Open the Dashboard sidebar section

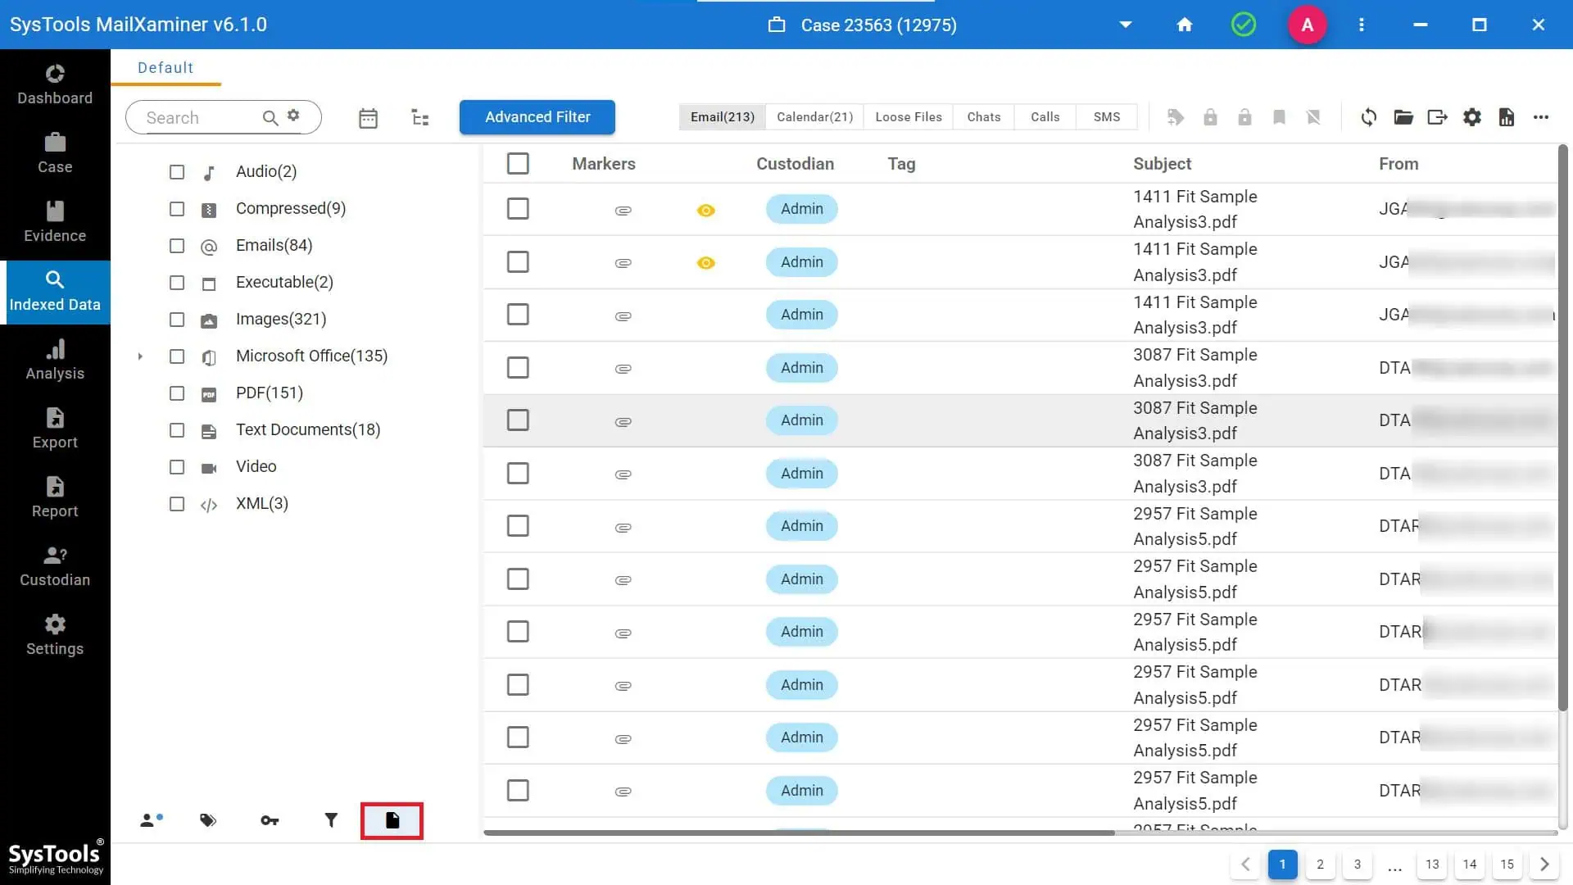click(x=55, y=84)
